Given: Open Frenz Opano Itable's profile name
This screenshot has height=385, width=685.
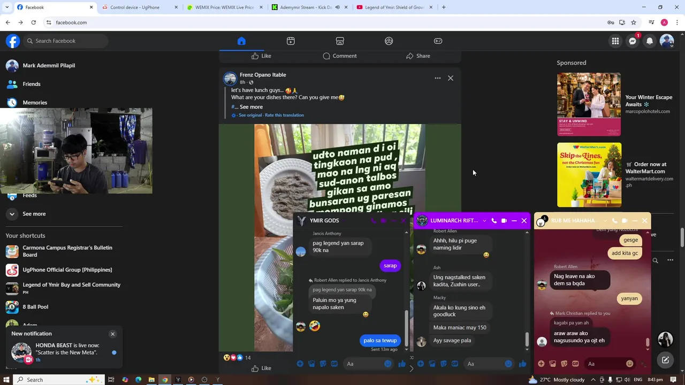Looking at the screenshot, I should pyautogui.click(x=263, y=75).
